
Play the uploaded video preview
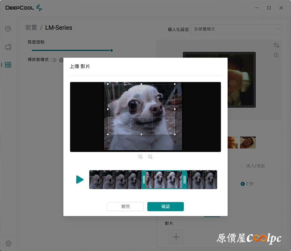coord(80,180)
